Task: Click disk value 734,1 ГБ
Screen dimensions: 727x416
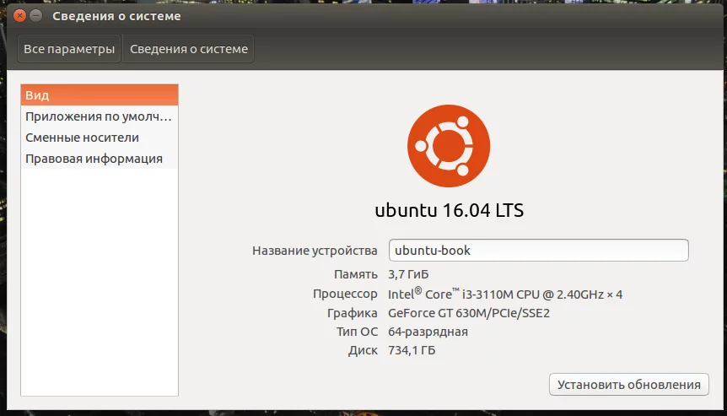Action: [412, 350]
